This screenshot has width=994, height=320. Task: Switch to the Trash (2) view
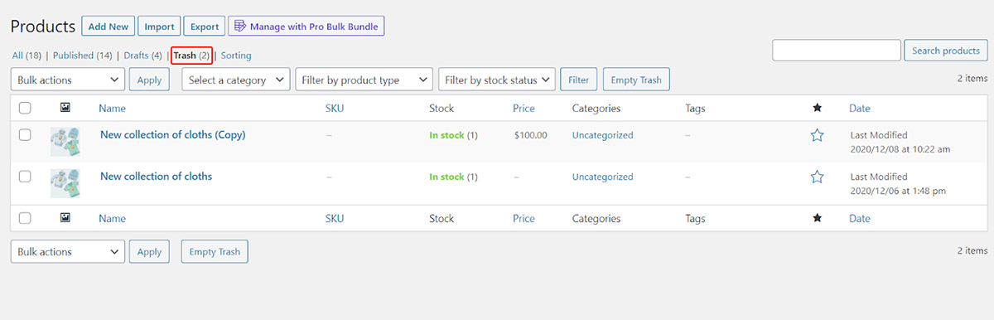click(x=191, y=56)
